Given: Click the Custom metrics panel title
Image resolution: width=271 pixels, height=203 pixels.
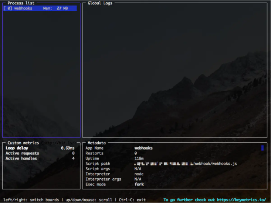Looking at the screenshot, I should pos(23,143).
